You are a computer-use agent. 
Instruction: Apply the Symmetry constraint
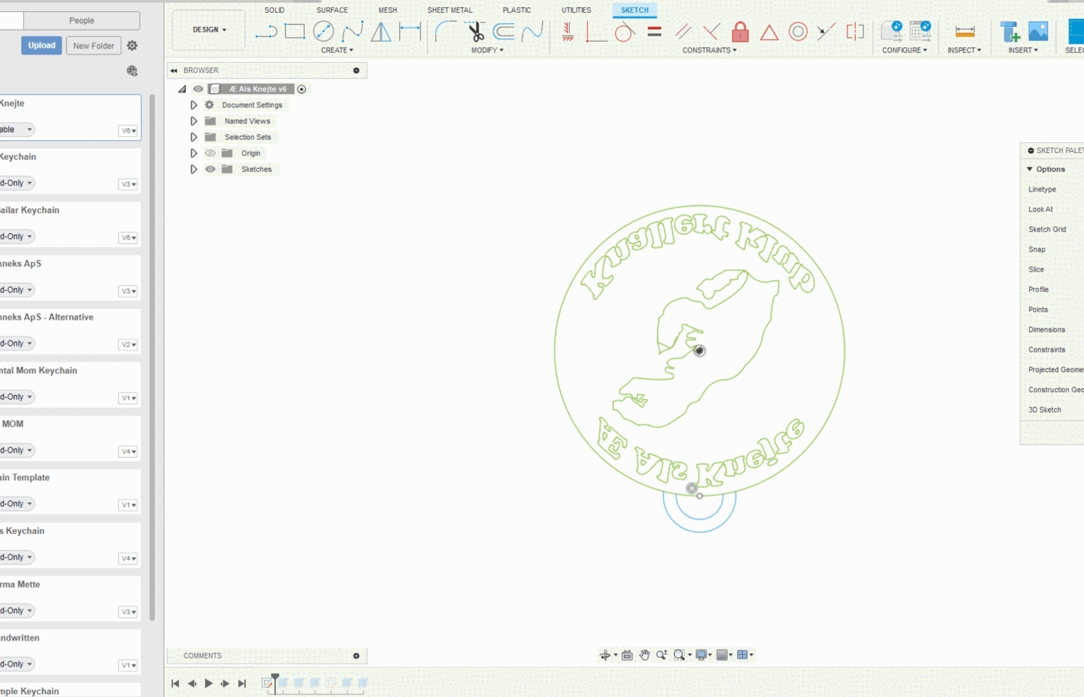855,31
